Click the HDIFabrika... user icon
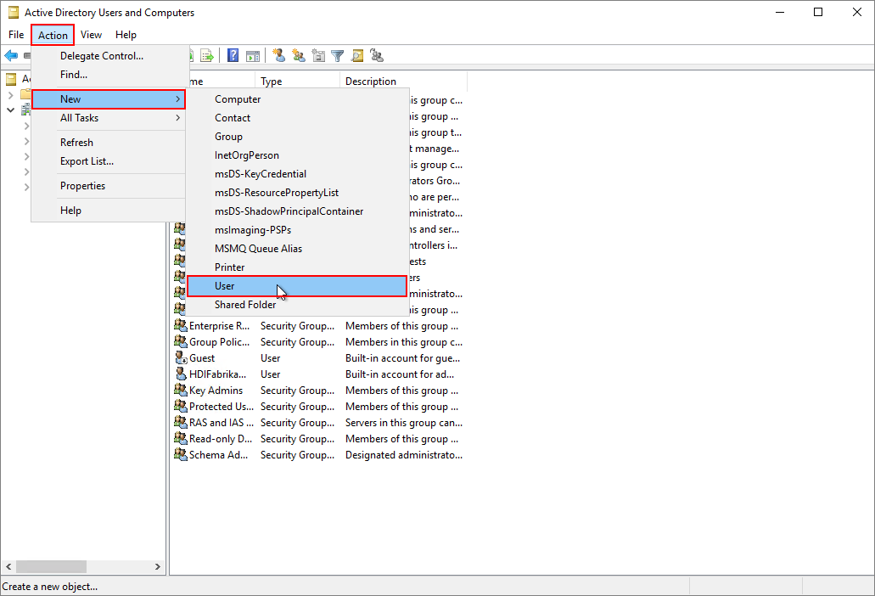 (180, 374)
